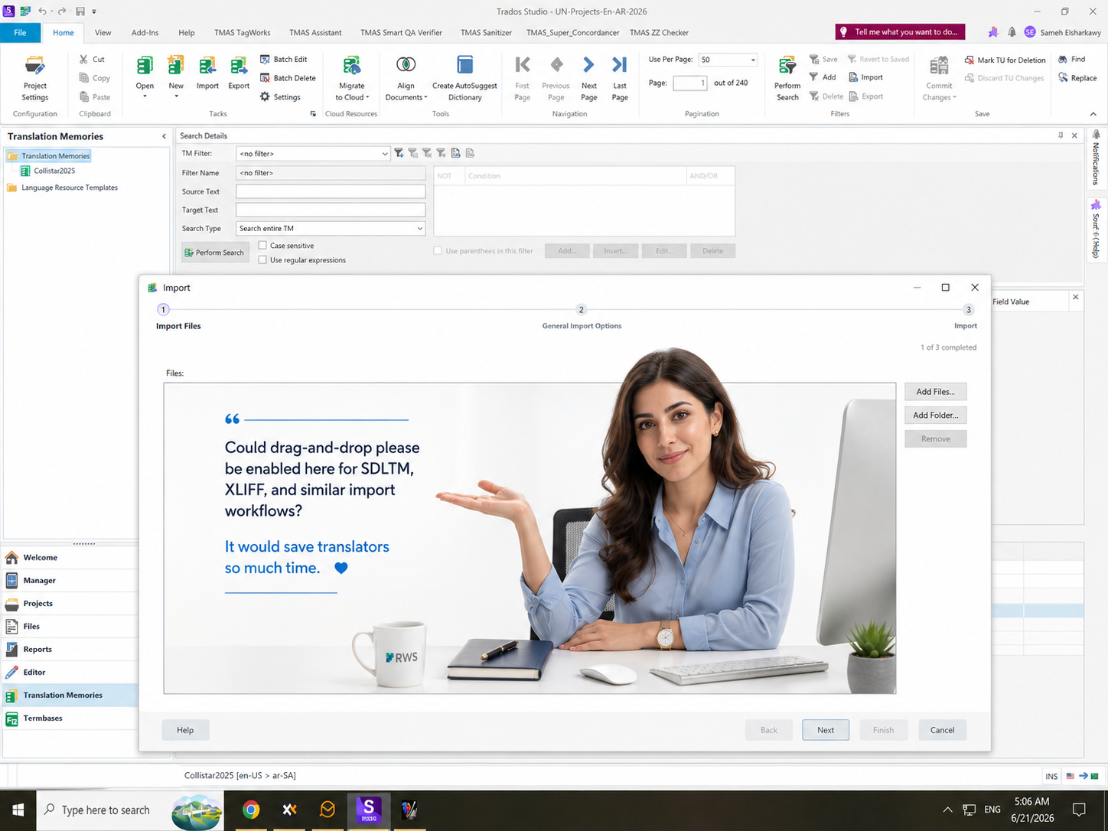Switch to the View tab
The width and height of the screenshot is (1108, 831).
click(x=103, y=32)
